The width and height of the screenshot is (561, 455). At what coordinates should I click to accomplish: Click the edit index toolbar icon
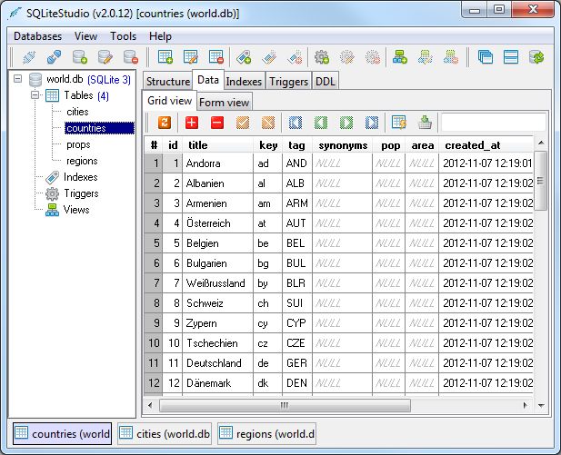(x=269, y=57)
